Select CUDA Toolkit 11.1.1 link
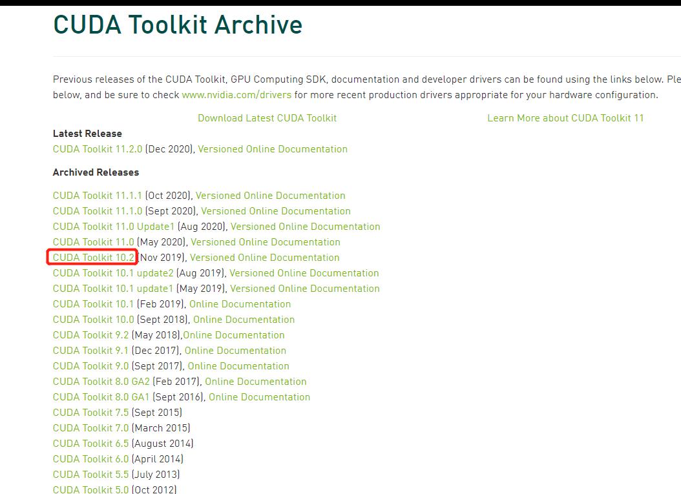 click(x=98, y=196)
